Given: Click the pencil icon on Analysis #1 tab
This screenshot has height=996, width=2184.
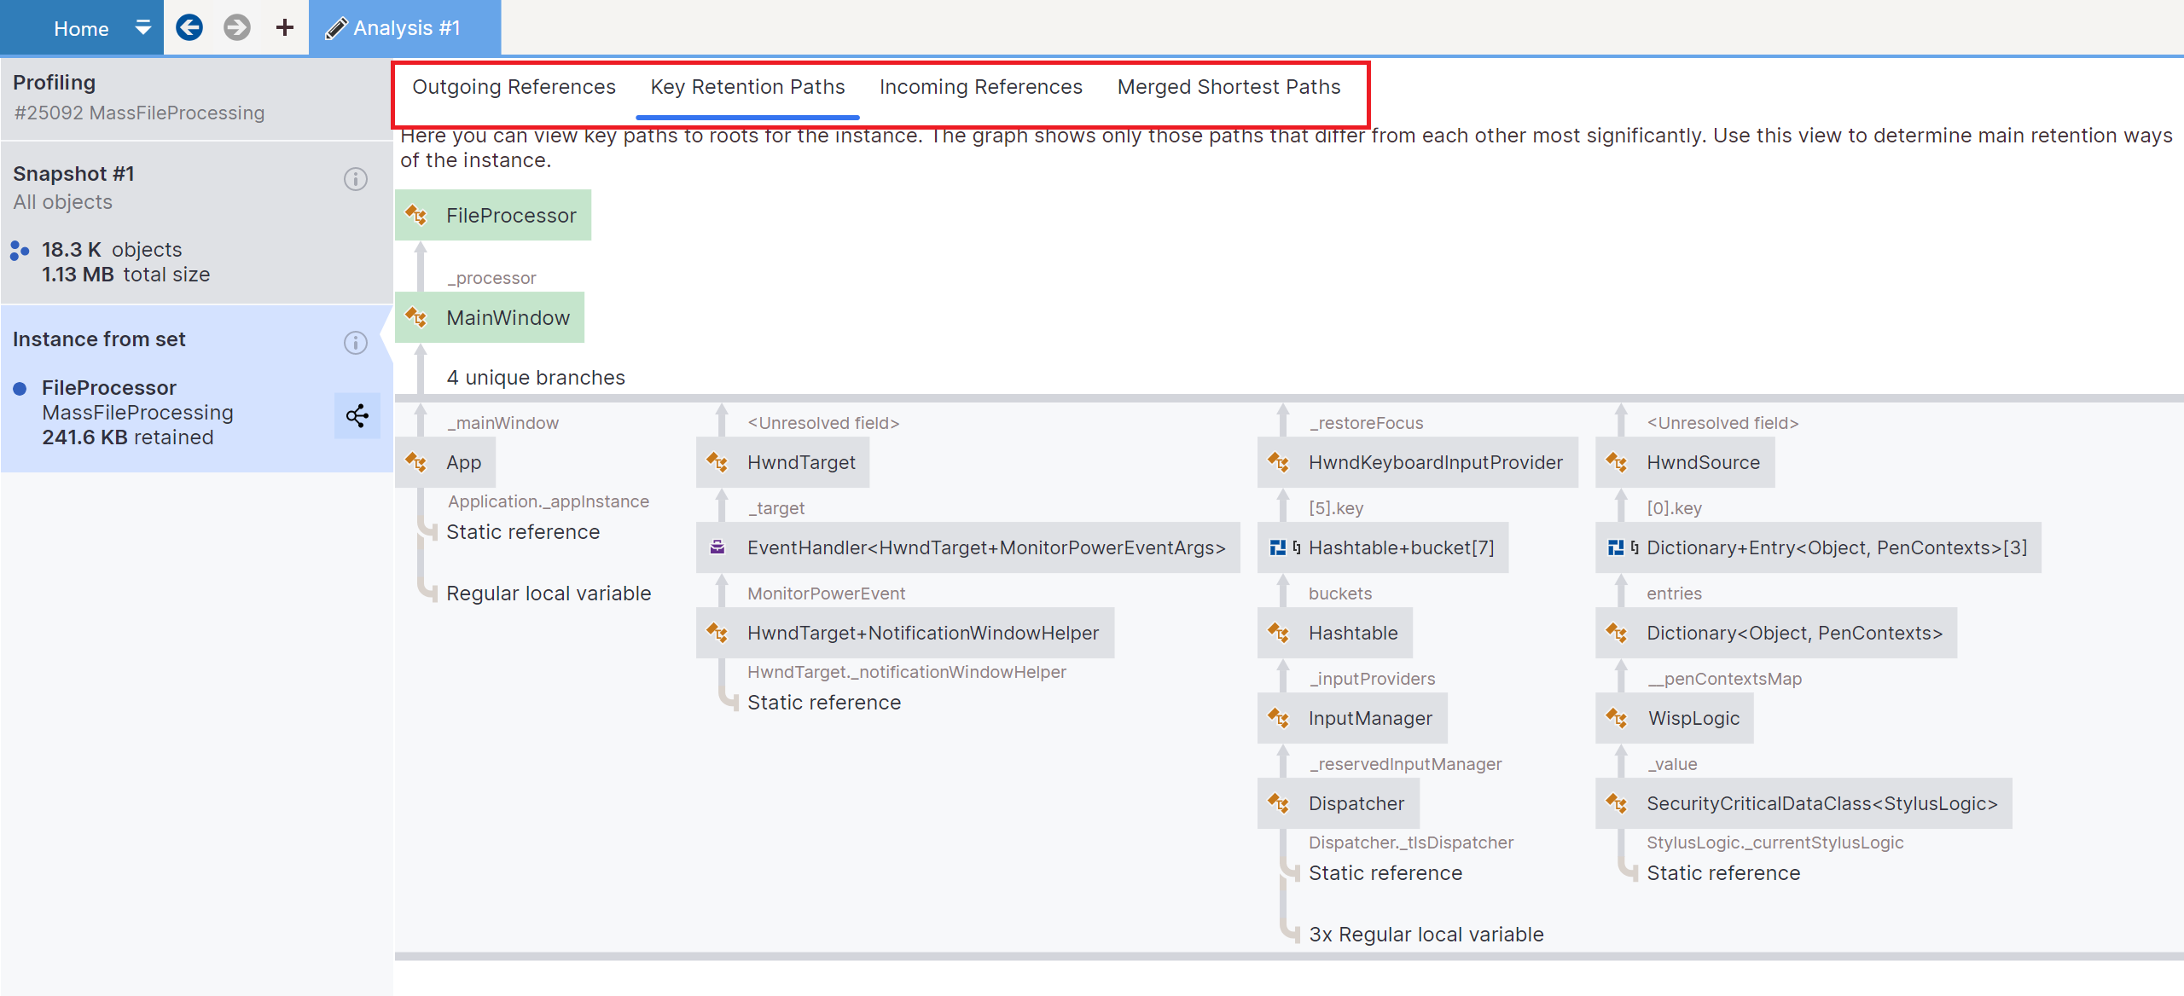Looking at the screenshot, I should [x=336, y=26].
